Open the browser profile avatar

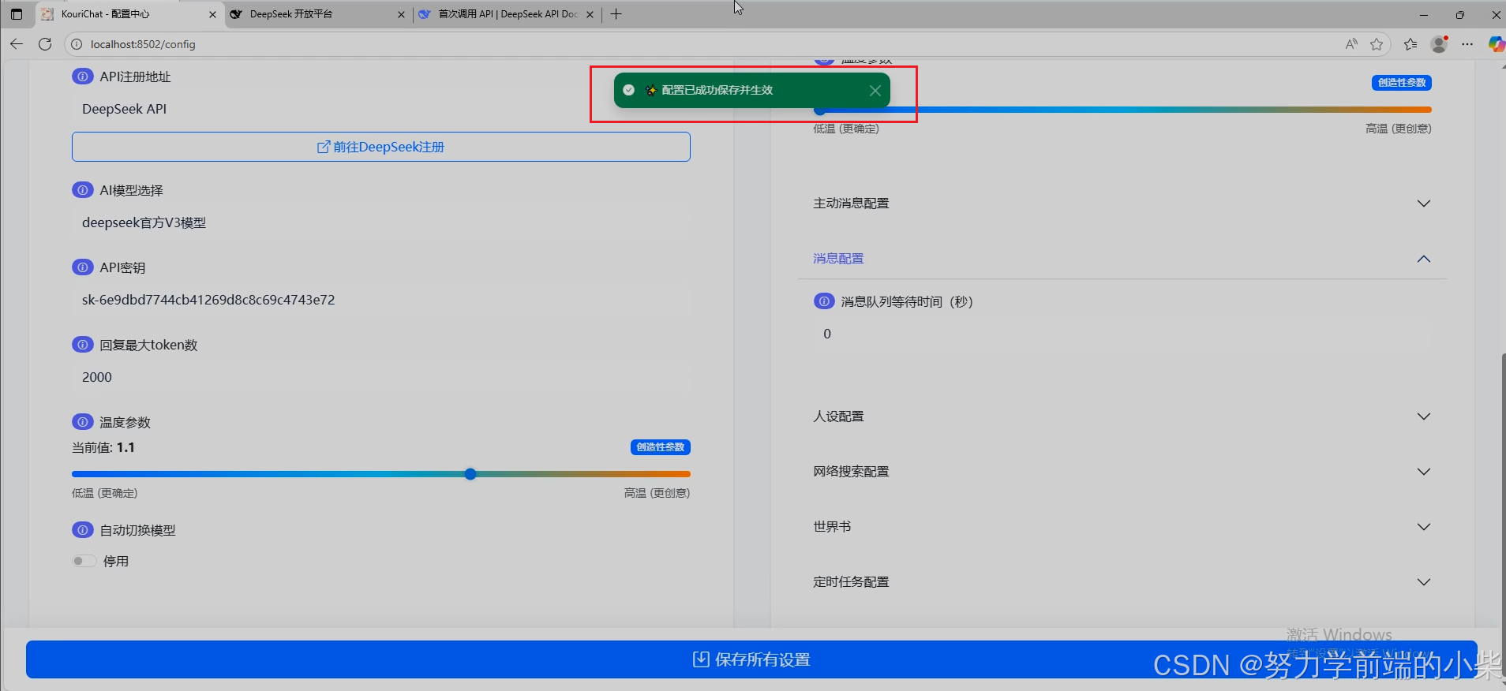point(1439,44)
